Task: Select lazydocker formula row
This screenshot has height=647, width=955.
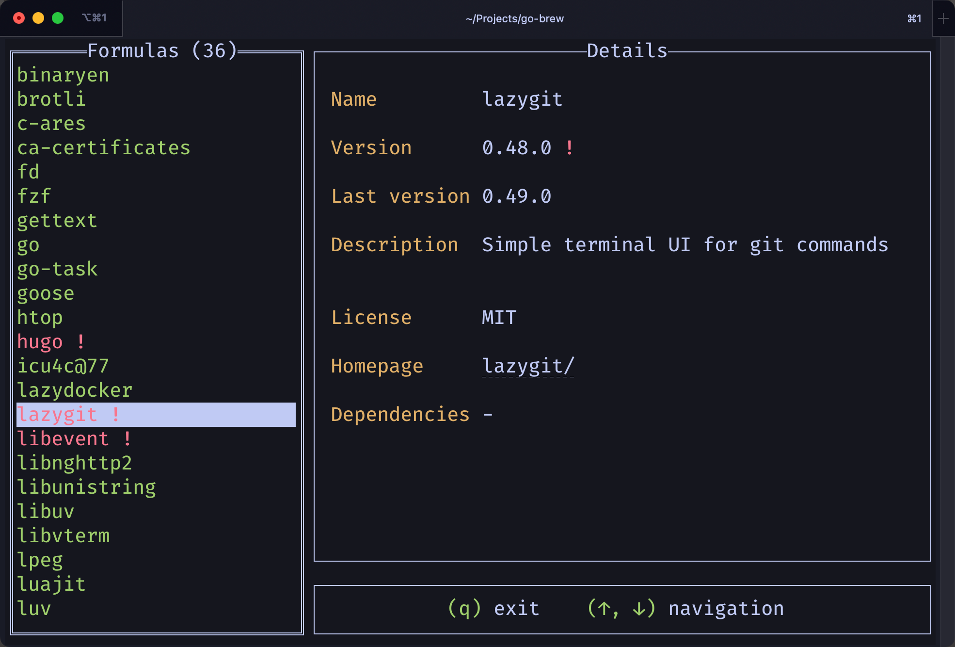Action: [x=156, y=390]
